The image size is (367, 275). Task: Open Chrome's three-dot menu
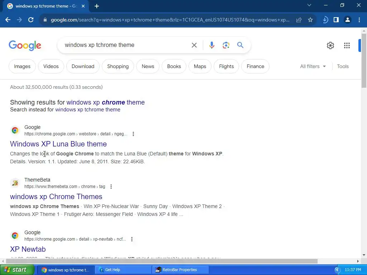[359, 20]
